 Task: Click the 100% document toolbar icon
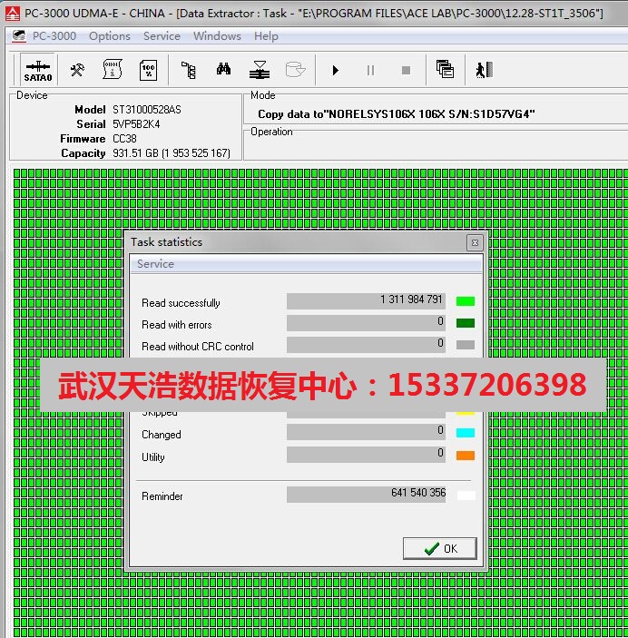(148, 70)
